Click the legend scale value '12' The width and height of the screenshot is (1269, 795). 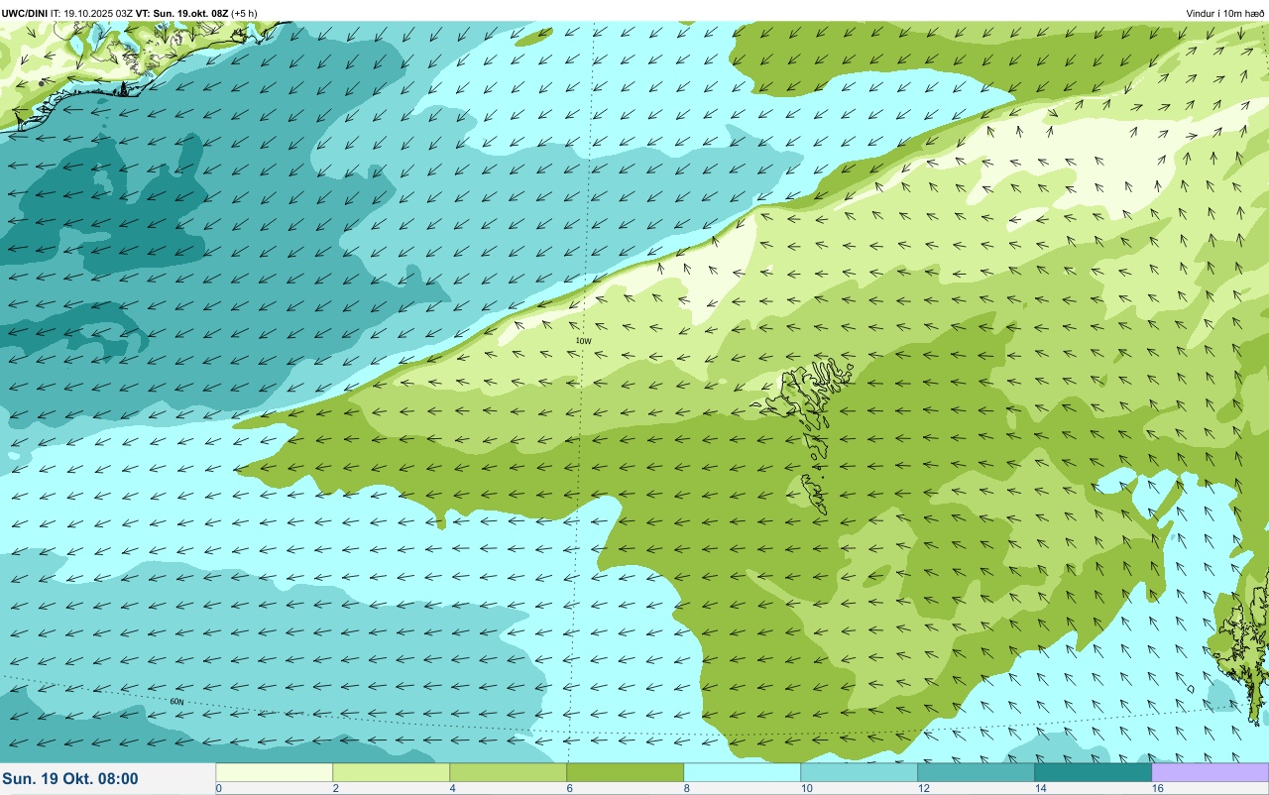coord(924,788)
